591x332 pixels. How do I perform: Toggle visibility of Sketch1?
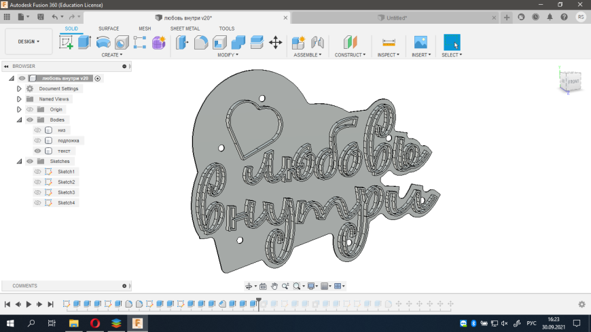click(38, 172)
